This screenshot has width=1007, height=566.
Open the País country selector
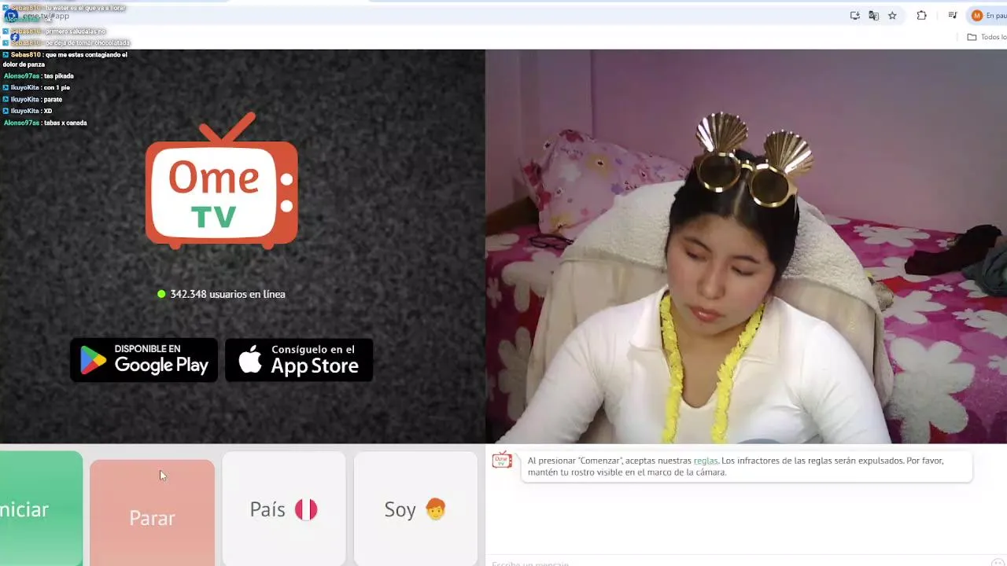[x=283, y=509]
